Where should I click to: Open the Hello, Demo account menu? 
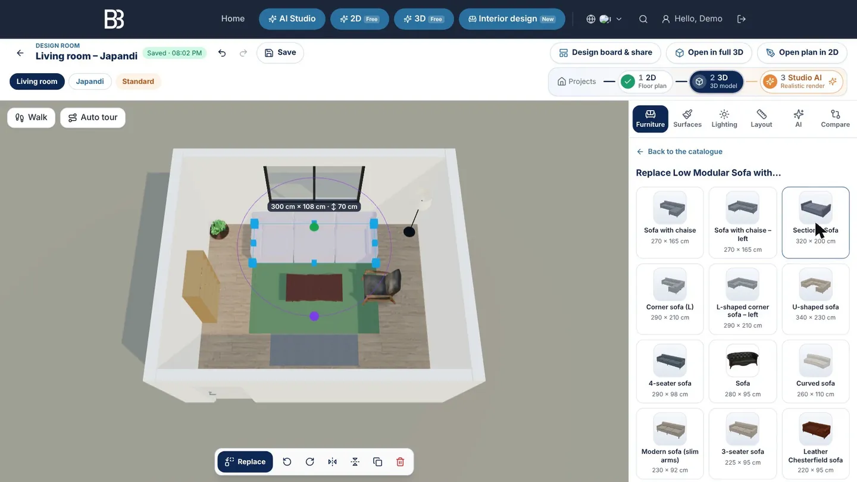click(692, 19)
